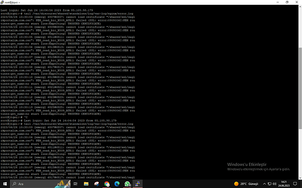The image size is (302, 188).
Task: Open the notification center icon
Action: click(x=295, y=184)
